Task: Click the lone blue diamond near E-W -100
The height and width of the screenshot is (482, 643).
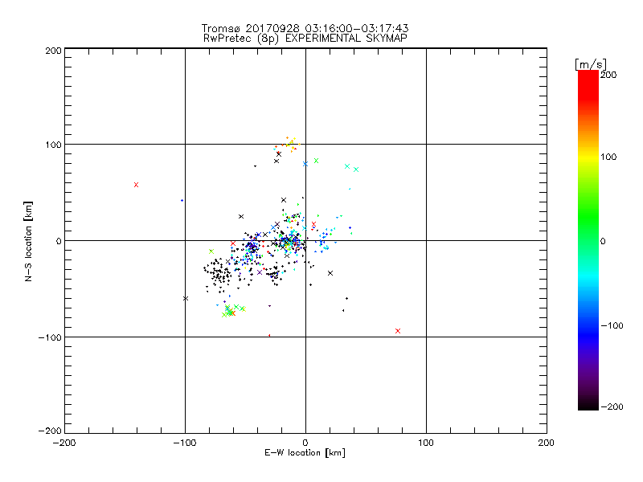Action: (x=182, y=200)
